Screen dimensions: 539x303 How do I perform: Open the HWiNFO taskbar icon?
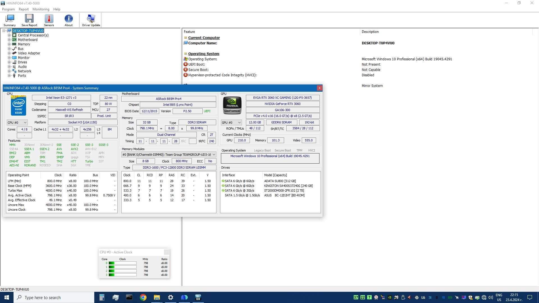(198, 297)
